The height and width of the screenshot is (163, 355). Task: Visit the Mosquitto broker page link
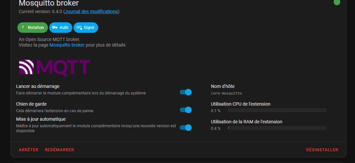[67, 45]
